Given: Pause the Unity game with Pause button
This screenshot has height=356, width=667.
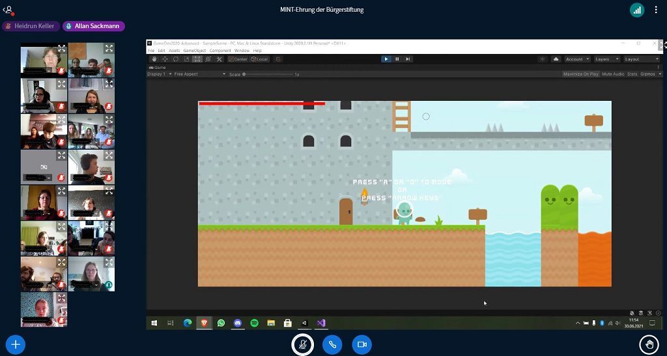Looking at the screenshot, I should pyautogui.click(x=397, y=59).
